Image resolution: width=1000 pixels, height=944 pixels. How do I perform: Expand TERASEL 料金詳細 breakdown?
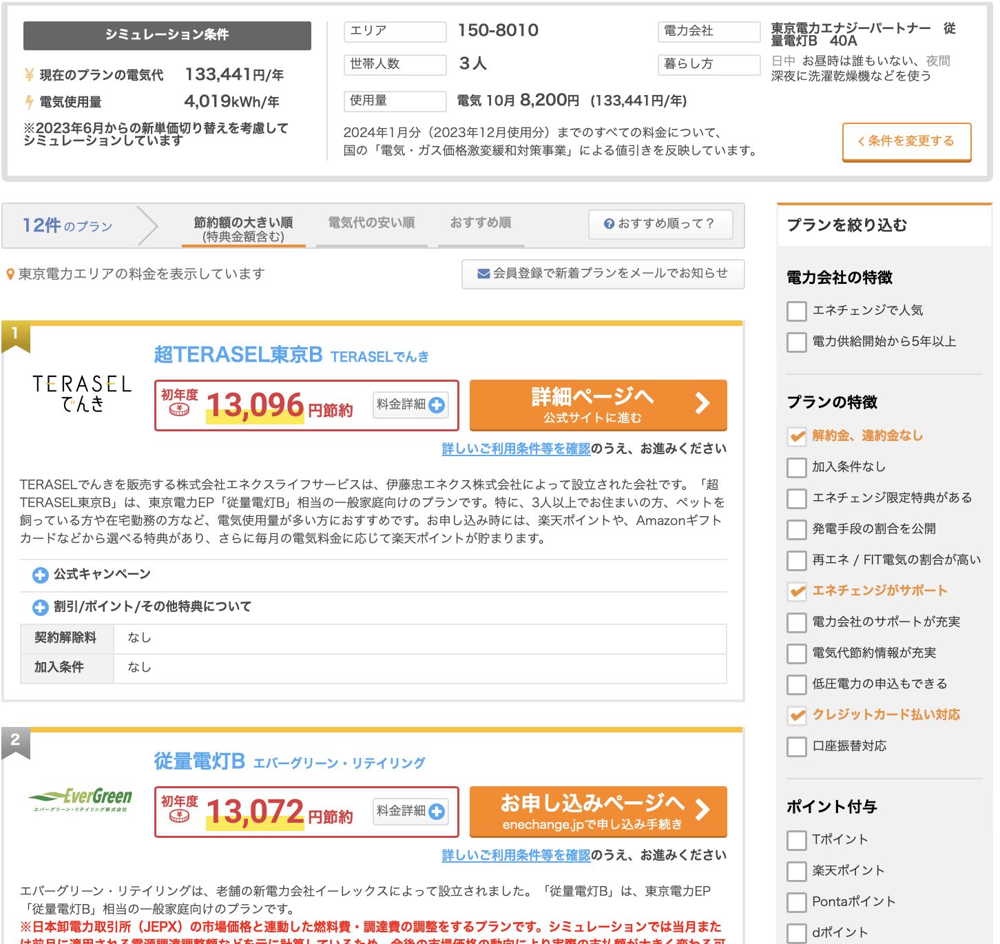click(x=410, y=405)
